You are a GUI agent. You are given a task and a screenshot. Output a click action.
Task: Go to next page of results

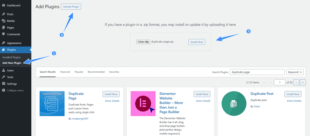tap(296, 82)
